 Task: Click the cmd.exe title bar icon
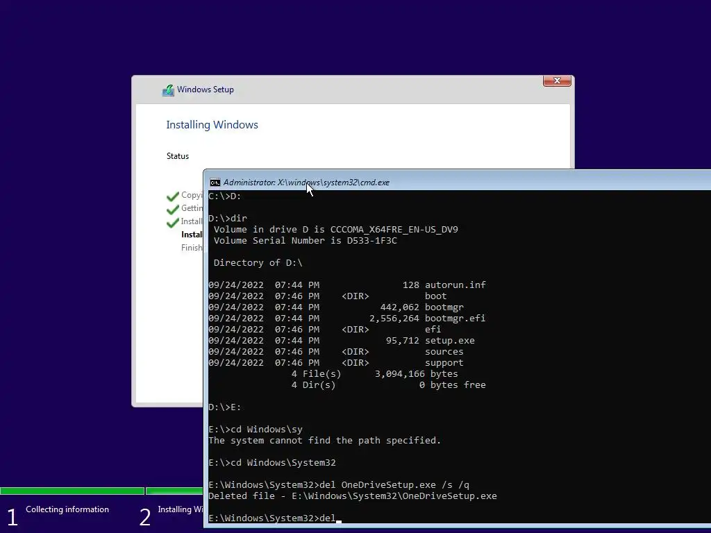pyautogui.click(x=215, y=183)
